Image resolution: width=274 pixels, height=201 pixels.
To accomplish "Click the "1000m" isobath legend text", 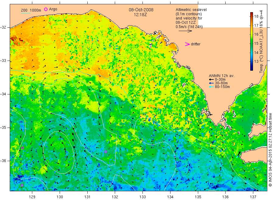I will (36, 10).
